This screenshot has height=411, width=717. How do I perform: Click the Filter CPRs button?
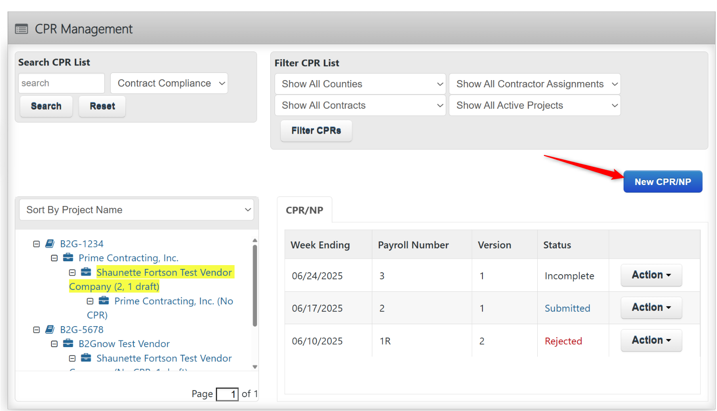tap(316, 130)
